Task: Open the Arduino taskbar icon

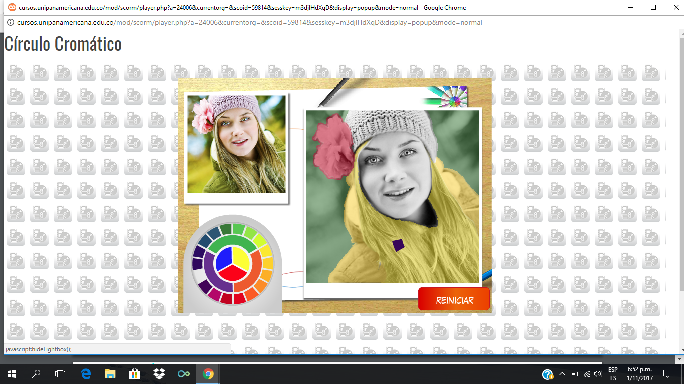Action: [x=184, y=373]
